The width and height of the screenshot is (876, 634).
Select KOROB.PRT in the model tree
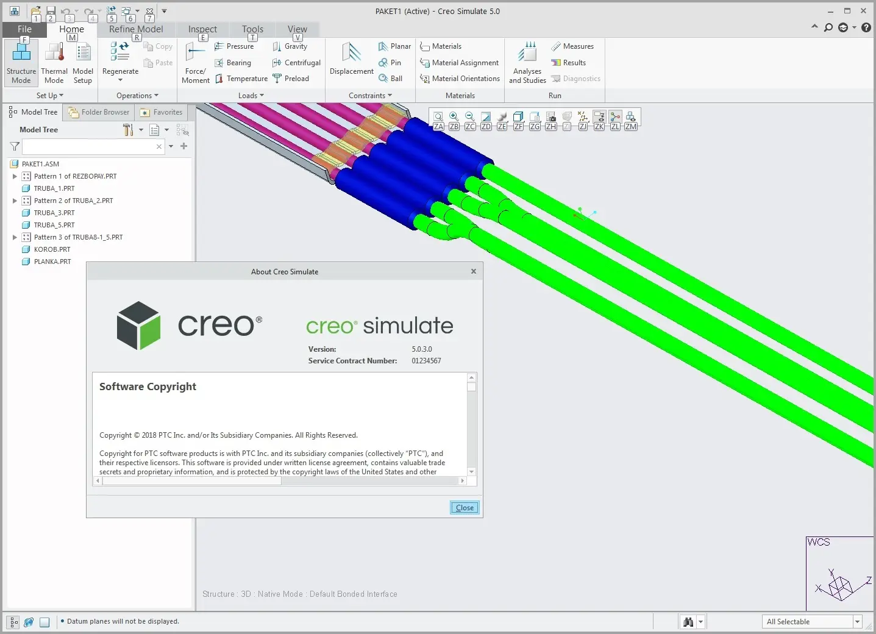click(x=52, y=249)
